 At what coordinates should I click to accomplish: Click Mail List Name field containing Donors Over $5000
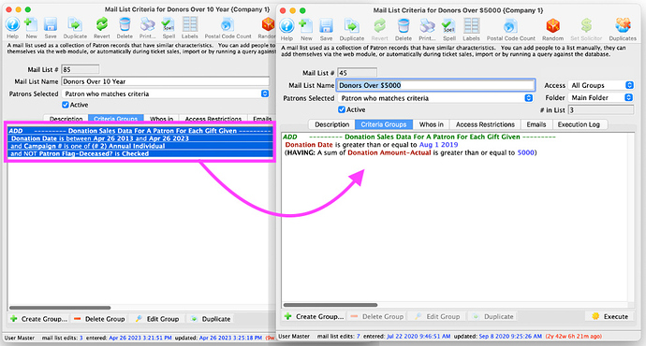click(436, 85)
